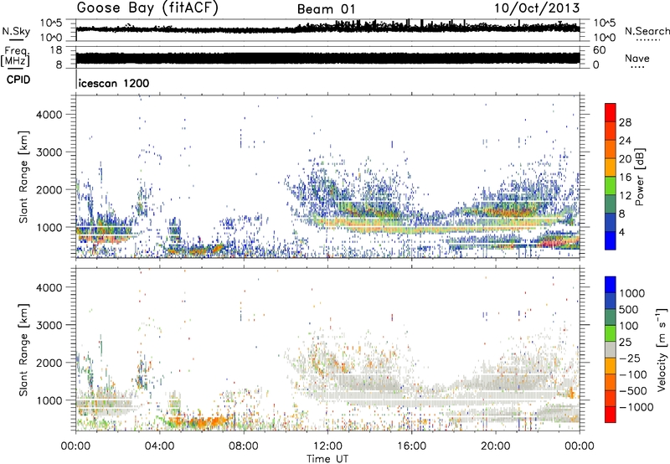Click the '2000' tick in the velocity panel
670x464 pixels.
point(49,363)
